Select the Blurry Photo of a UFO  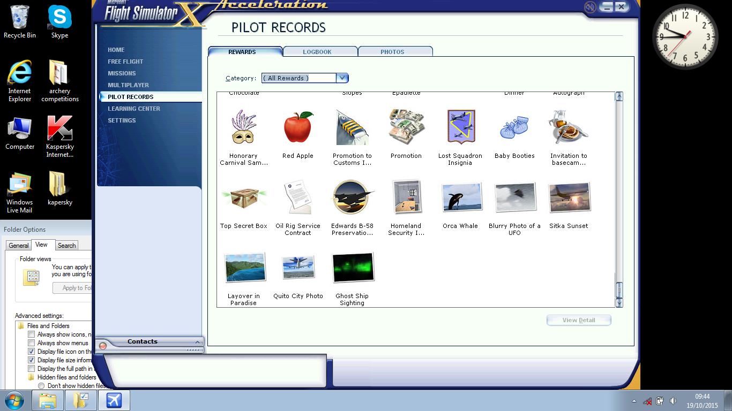(x=514, y=197)
